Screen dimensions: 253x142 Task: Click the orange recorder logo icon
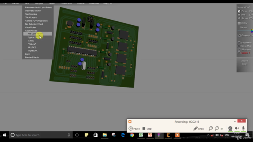130,121
